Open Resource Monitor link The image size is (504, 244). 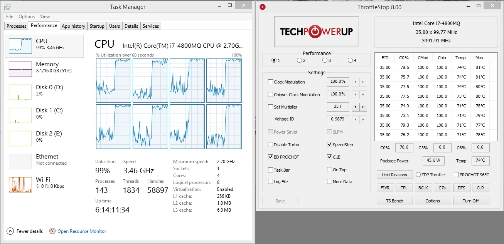82,231
